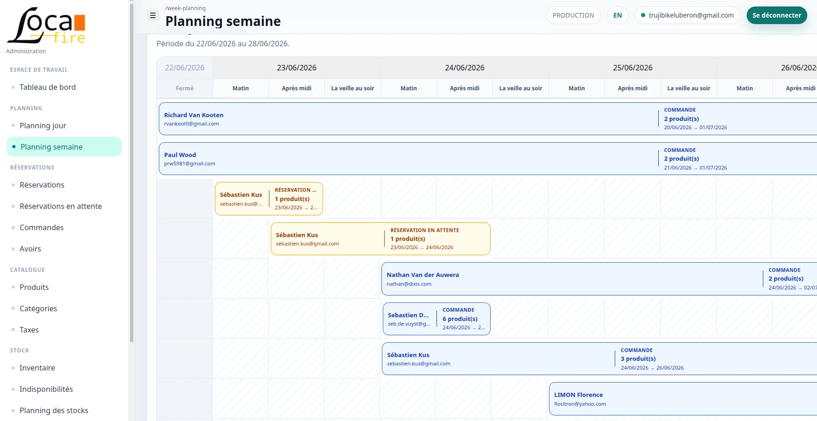This screenshot has width=817, height=421.
Task: Open Sébastien Kus 3 produit(s) order card
Action: click(x=599, y=358)
